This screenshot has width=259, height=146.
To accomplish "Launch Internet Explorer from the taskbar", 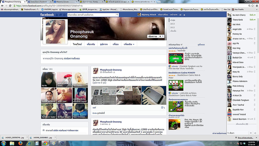I will 29,143.
